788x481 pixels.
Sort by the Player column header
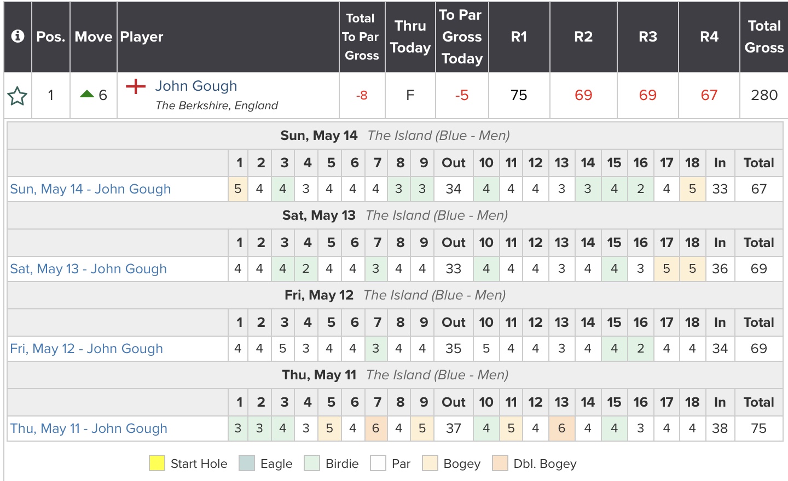[x=142, y=37]
